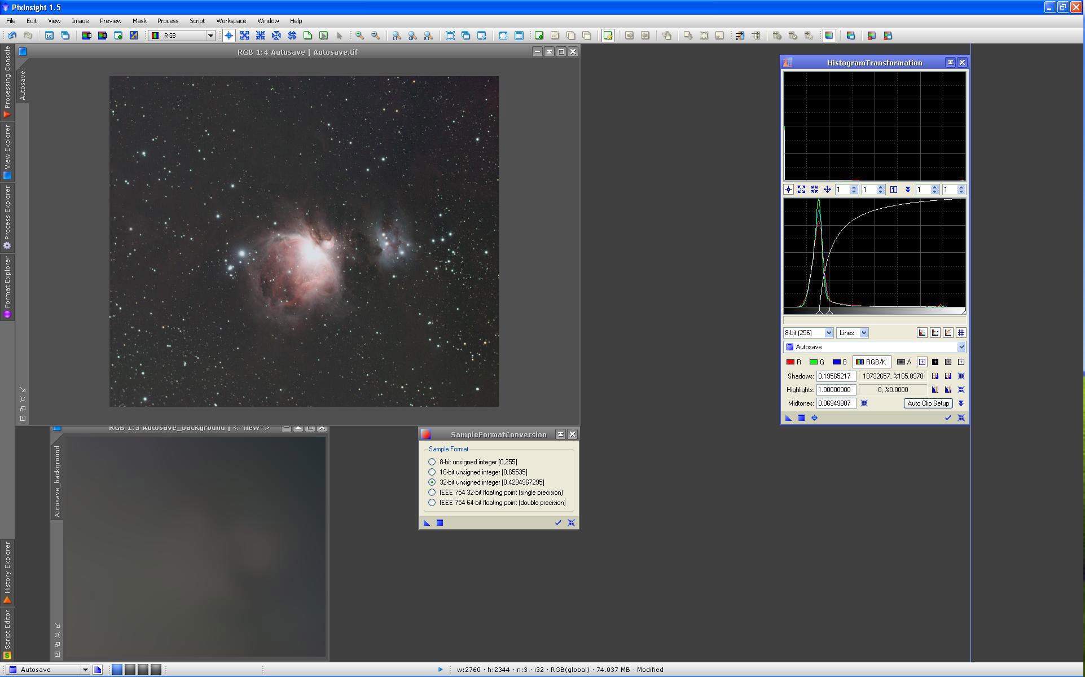Increase the first horizontal zoom stepper value

coord(854,187)
